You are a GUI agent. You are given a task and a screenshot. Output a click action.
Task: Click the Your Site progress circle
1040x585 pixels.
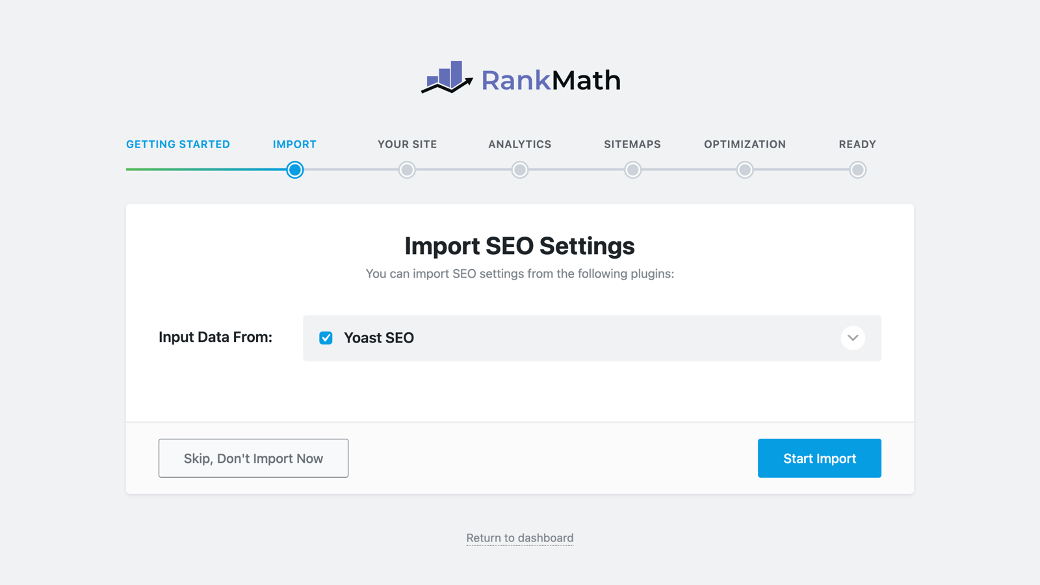[407, 170]
